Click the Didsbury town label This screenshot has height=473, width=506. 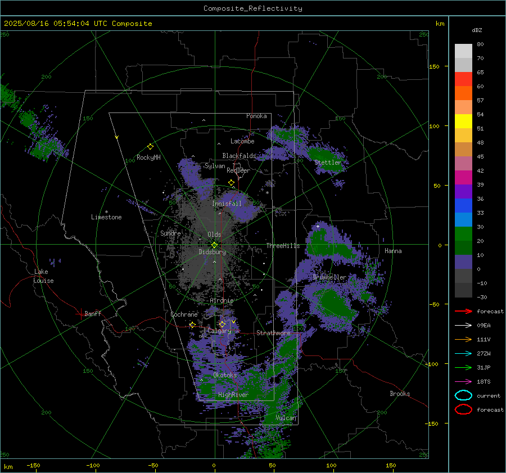click(212, 252)
